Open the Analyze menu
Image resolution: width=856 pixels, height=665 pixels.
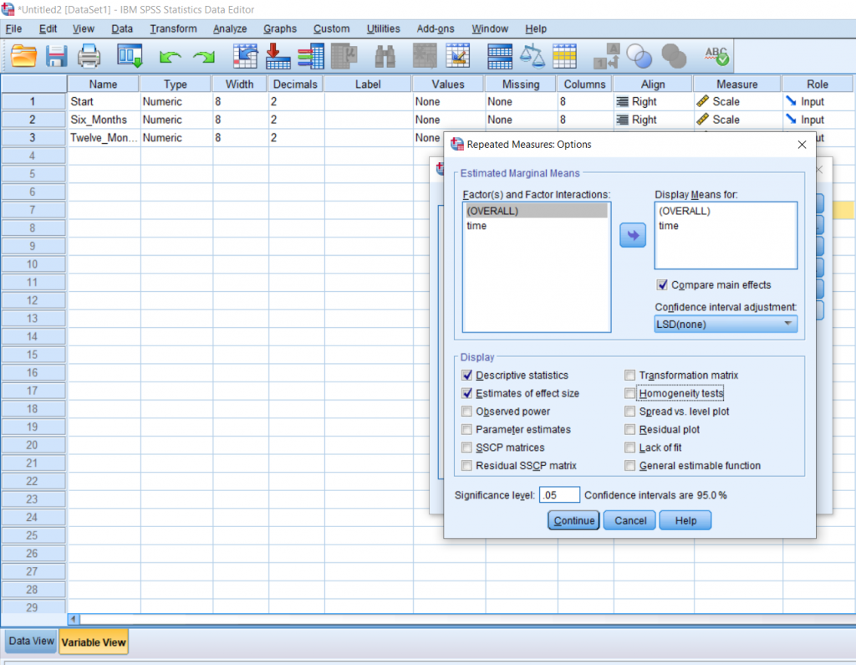click(x=229, y=28)
